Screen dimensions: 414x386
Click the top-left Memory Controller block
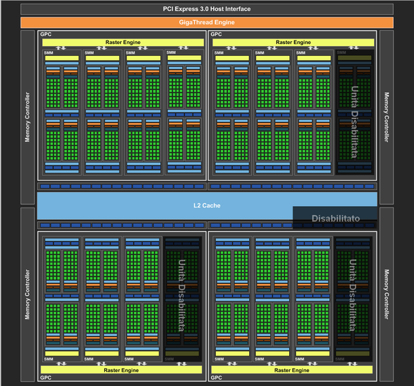(x=28, y=117)
